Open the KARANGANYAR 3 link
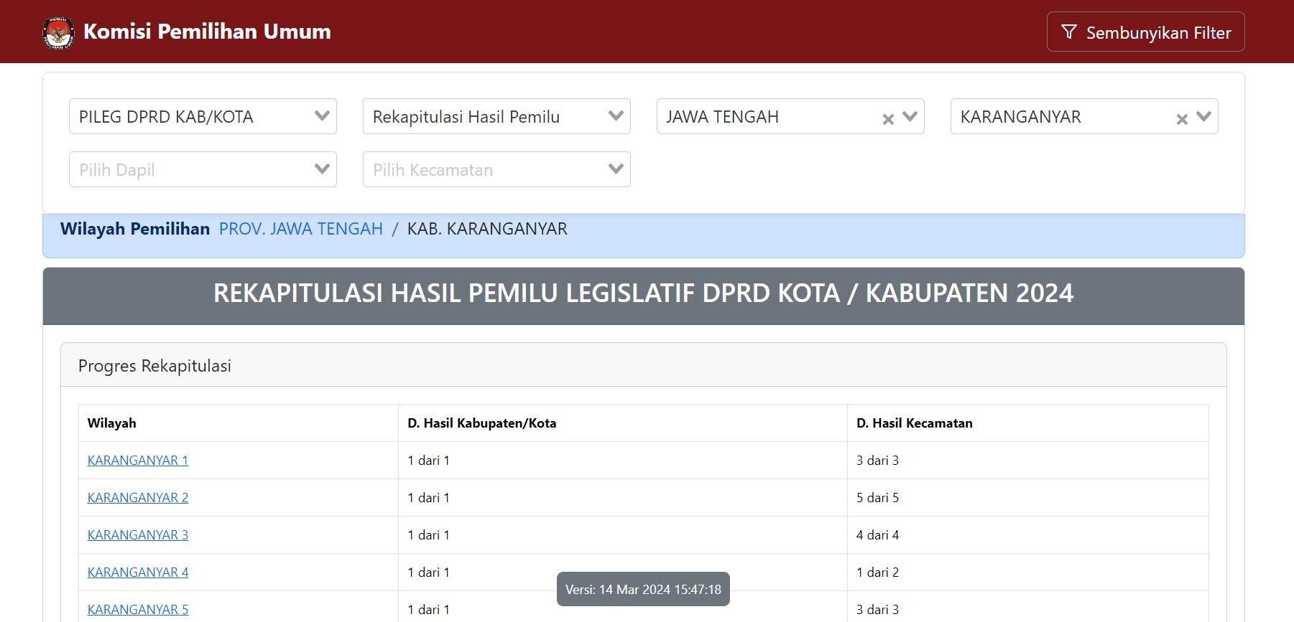Image resolution: width=1294 pixels, height=622 pixels. [138, 535]
